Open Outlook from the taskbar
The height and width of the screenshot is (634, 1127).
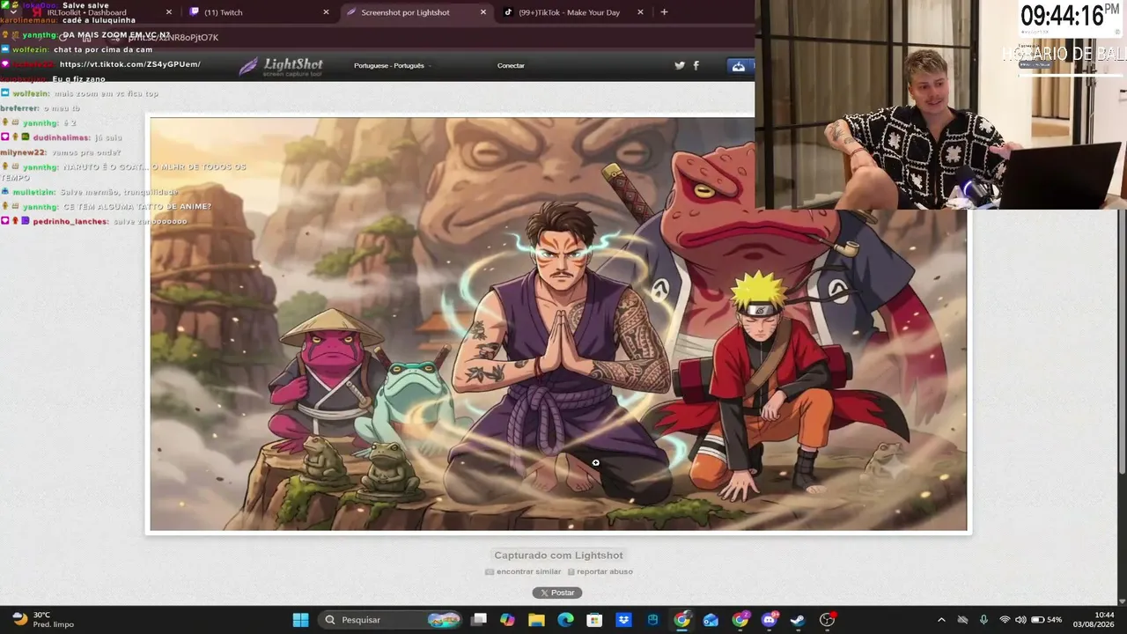[711, 620]
